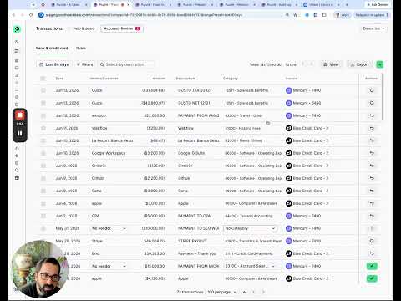Click the undo action icon for Google Workspace row

coord(372,153)
